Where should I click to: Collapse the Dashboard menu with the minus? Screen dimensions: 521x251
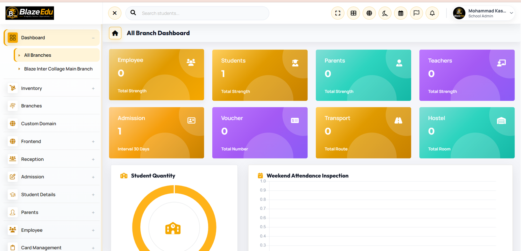pos(93,38)
